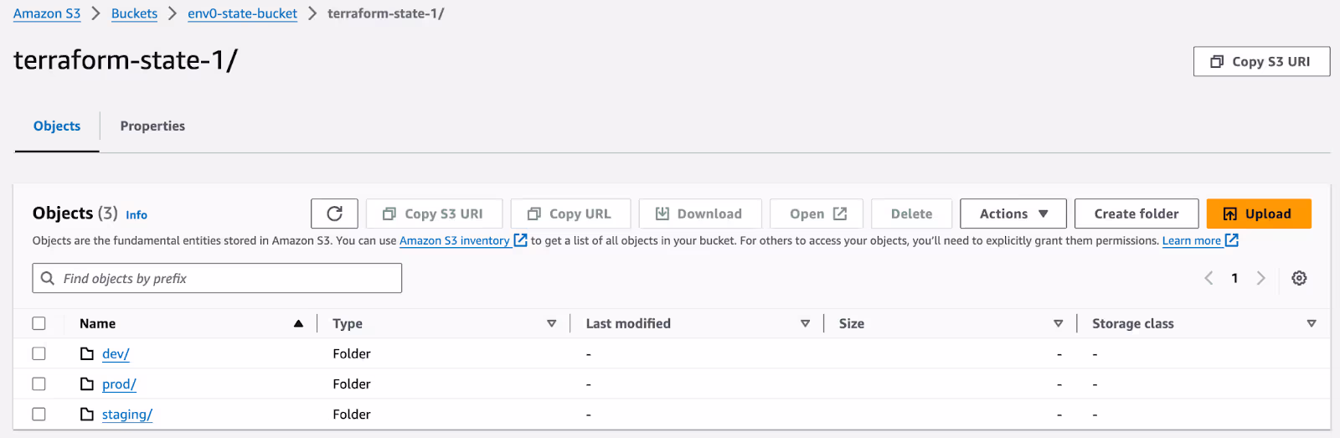
Task: Switch to the Properties tab
Action: [x=152, y=126]
